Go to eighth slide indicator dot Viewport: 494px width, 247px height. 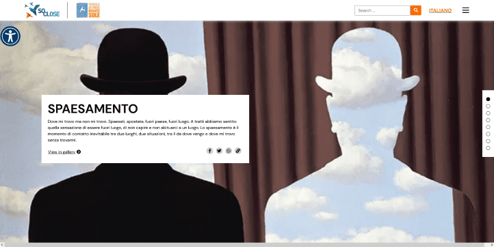coord(488,148)
